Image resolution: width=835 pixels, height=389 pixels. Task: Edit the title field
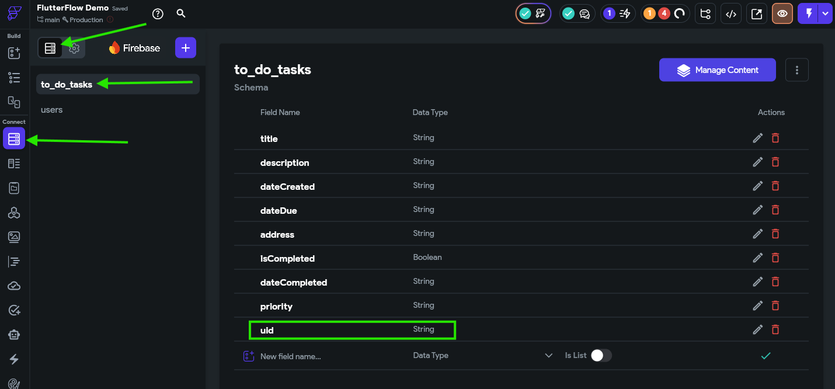click(x=758, y=138)
